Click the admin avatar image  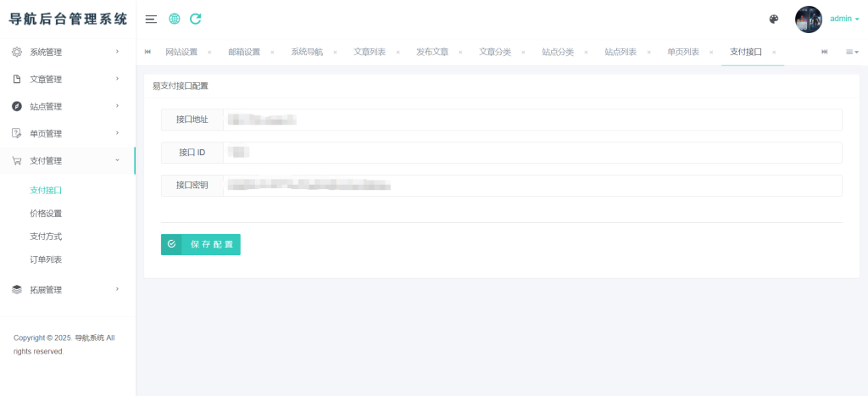pos(808,20)
